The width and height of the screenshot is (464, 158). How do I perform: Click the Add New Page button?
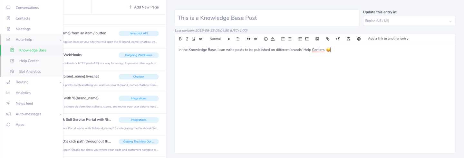click(x=144, y=7)
